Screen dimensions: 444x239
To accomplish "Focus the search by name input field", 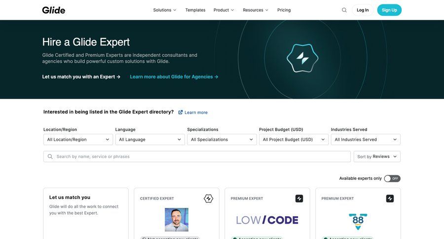I will (x=197, y=157).
